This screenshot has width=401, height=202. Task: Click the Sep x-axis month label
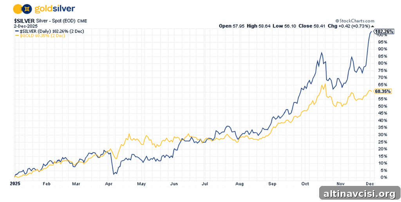click(273, 184)
